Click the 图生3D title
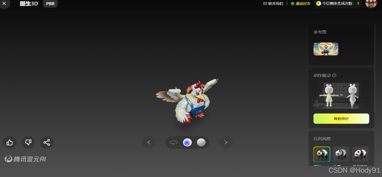Image resolution: width=382 pixels, height=177 pixels. point(29,4)
